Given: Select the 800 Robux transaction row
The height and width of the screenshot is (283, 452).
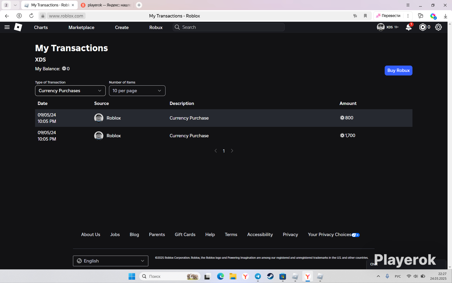Looking at the screenshot, I should point(224,118).
